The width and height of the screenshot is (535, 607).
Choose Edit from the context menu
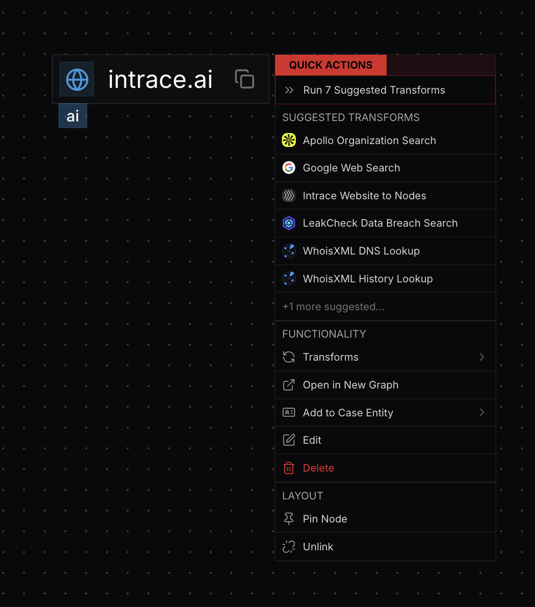click(385, 440)
